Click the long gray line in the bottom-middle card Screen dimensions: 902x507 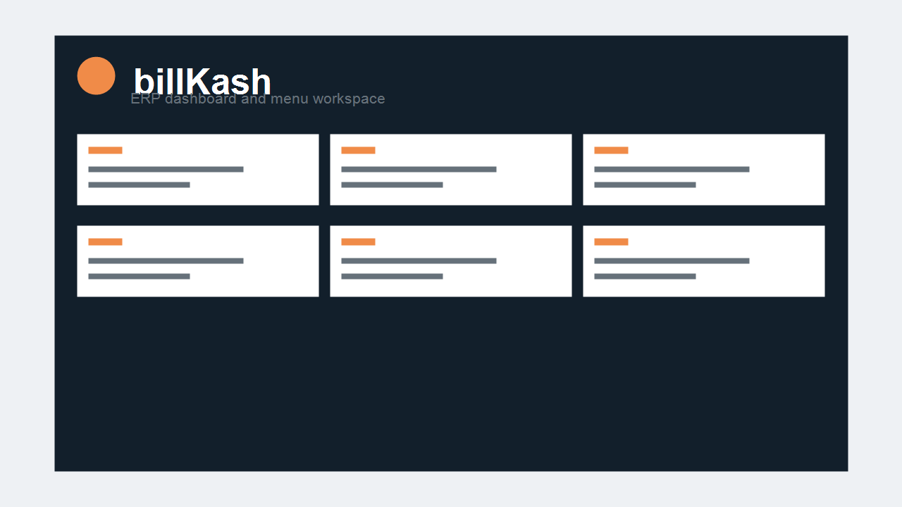[419, 261]
